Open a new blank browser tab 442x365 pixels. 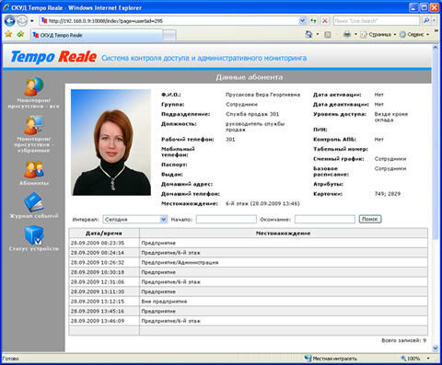click(x=169, y=36)
